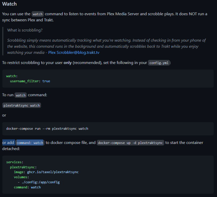Click the docker-compose run --rm command block
217x197 pixels.
(108, 129)
